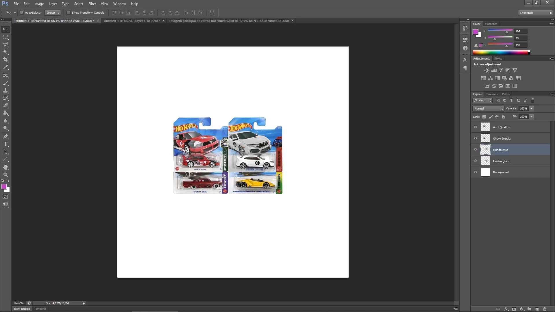Hide the Lamborghini layer

[x=476, y=161]
